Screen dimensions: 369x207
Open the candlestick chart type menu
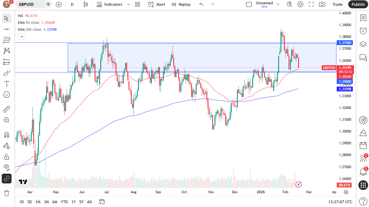coord(86,4)
